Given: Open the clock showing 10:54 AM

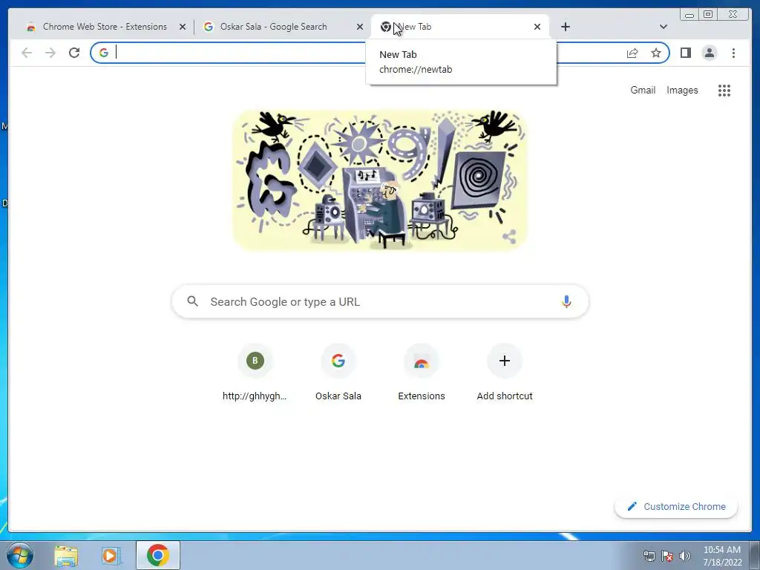Looking at the screenshot, I should click(722, 556).
